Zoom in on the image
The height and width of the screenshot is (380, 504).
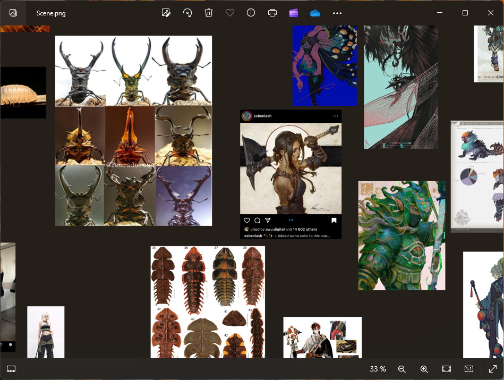pos(424,369)
